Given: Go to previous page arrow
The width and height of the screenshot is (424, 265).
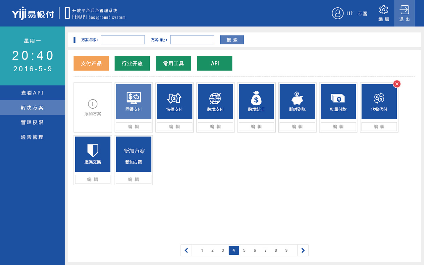Looking at the screenshot, I should [x=186, y=250].
